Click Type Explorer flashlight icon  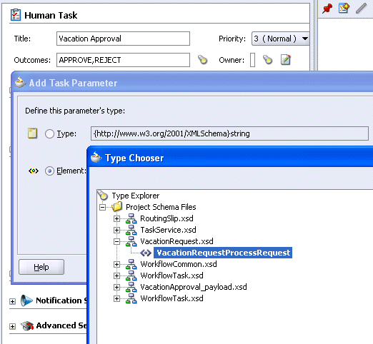tap(103, 195)
